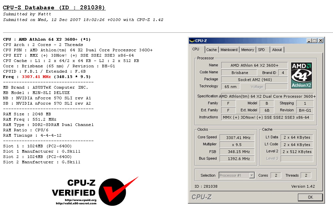The width and height of the screenshot is (333, 211).
Task: Click the red Freq value 3307.41 MHz
Action: 36,77
